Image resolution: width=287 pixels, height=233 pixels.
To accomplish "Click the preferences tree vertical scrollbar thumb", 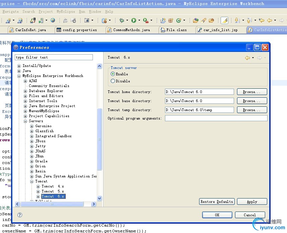I will [x=99, y=139].
